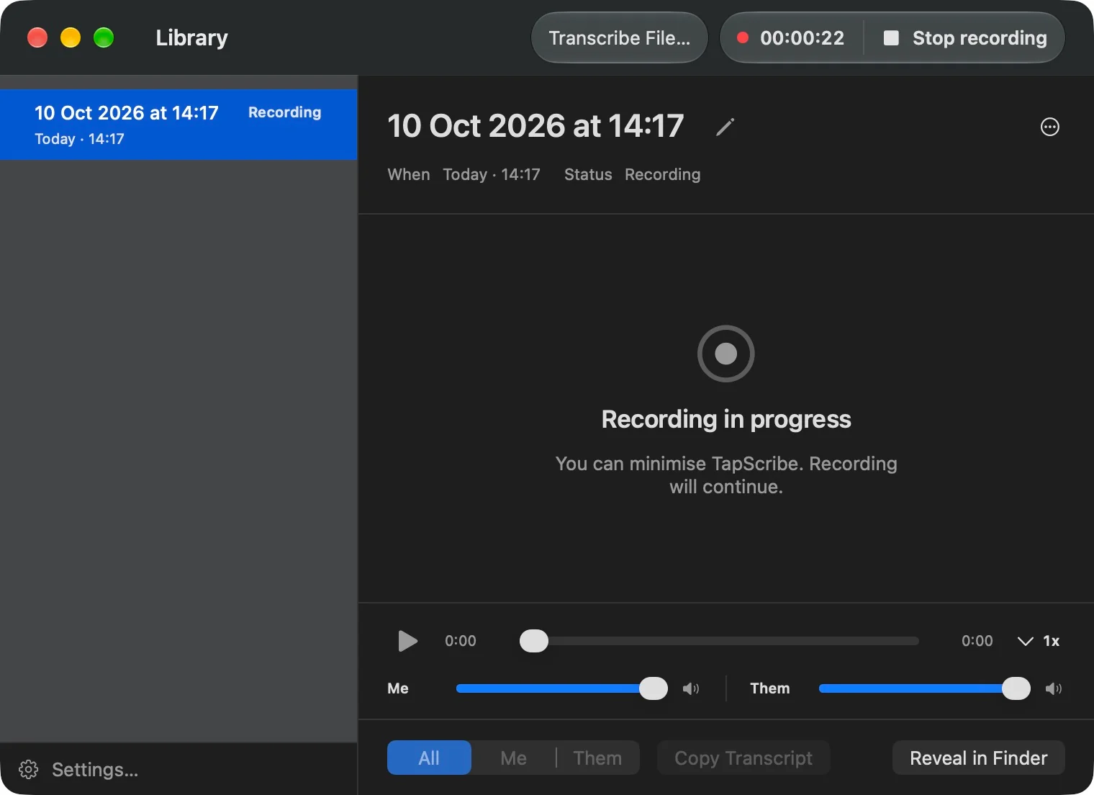Click the Them channel label
This screenshot has width=1094, height=795.
point(770,688)
